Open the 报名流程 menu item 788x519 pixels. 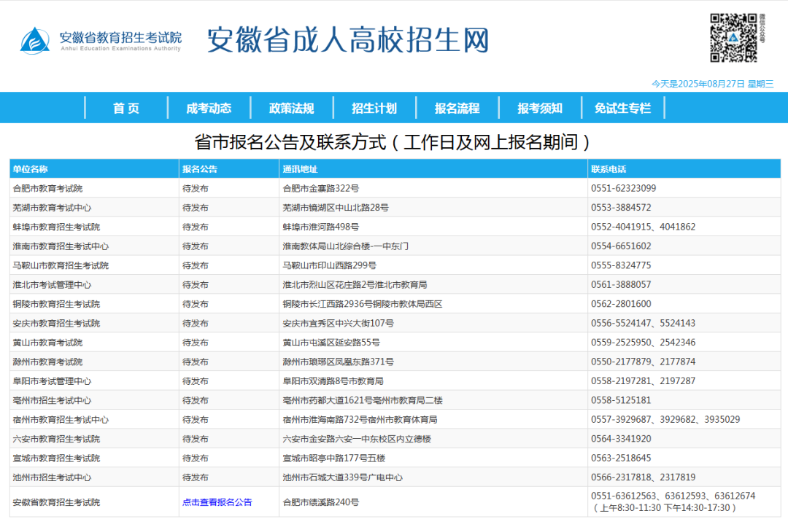pos(457,108)
